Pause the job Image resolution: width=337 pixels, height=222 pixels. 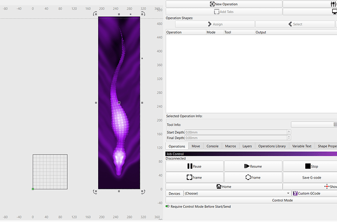coord(194,166)
